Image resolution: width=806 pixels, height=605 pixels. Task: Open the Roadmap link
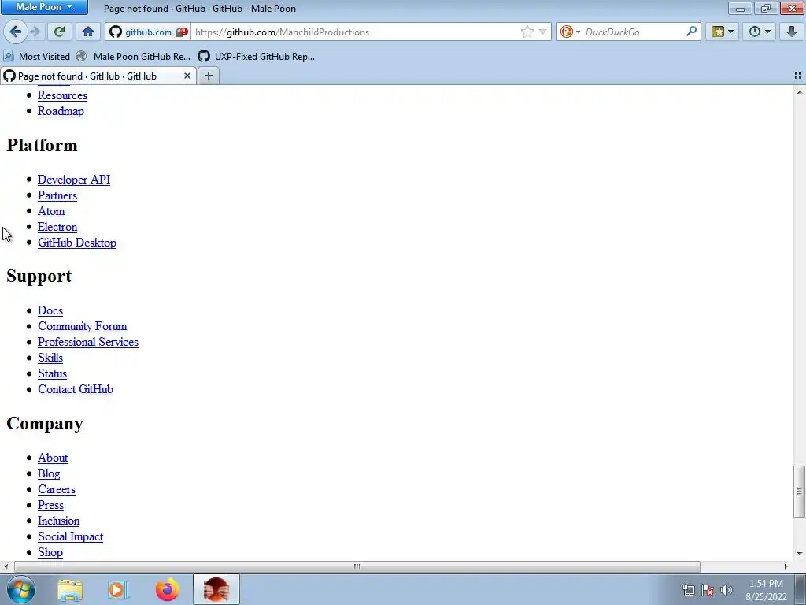pyautogui.click(x=61, y=111)
